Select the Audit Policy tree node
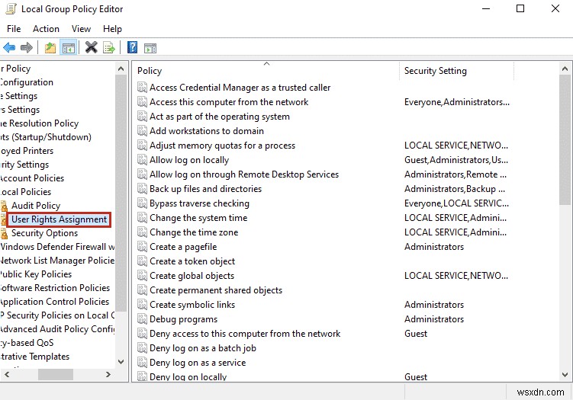This screenshot has width=573, height=400. [36, 206]
